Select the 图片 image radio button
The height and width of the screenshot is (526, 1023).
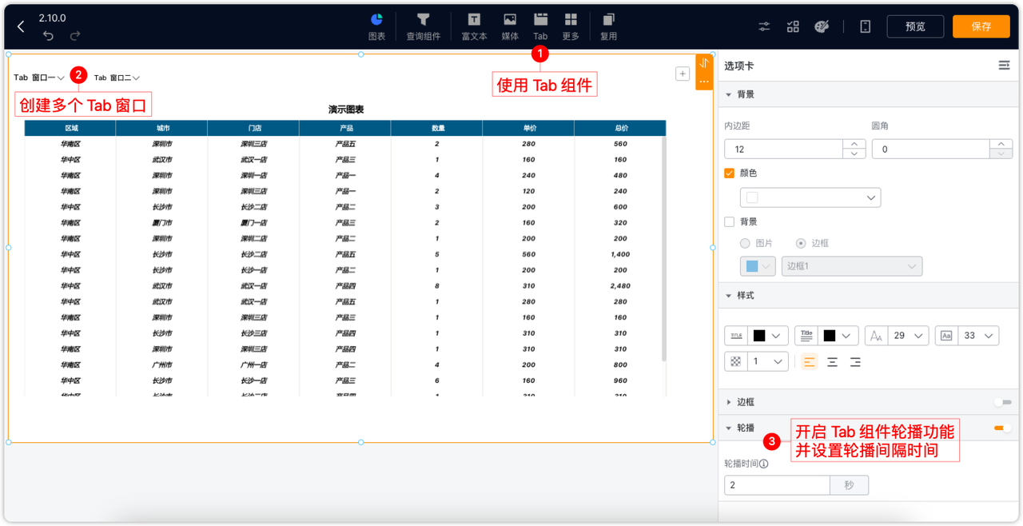(x=745, y=243)
